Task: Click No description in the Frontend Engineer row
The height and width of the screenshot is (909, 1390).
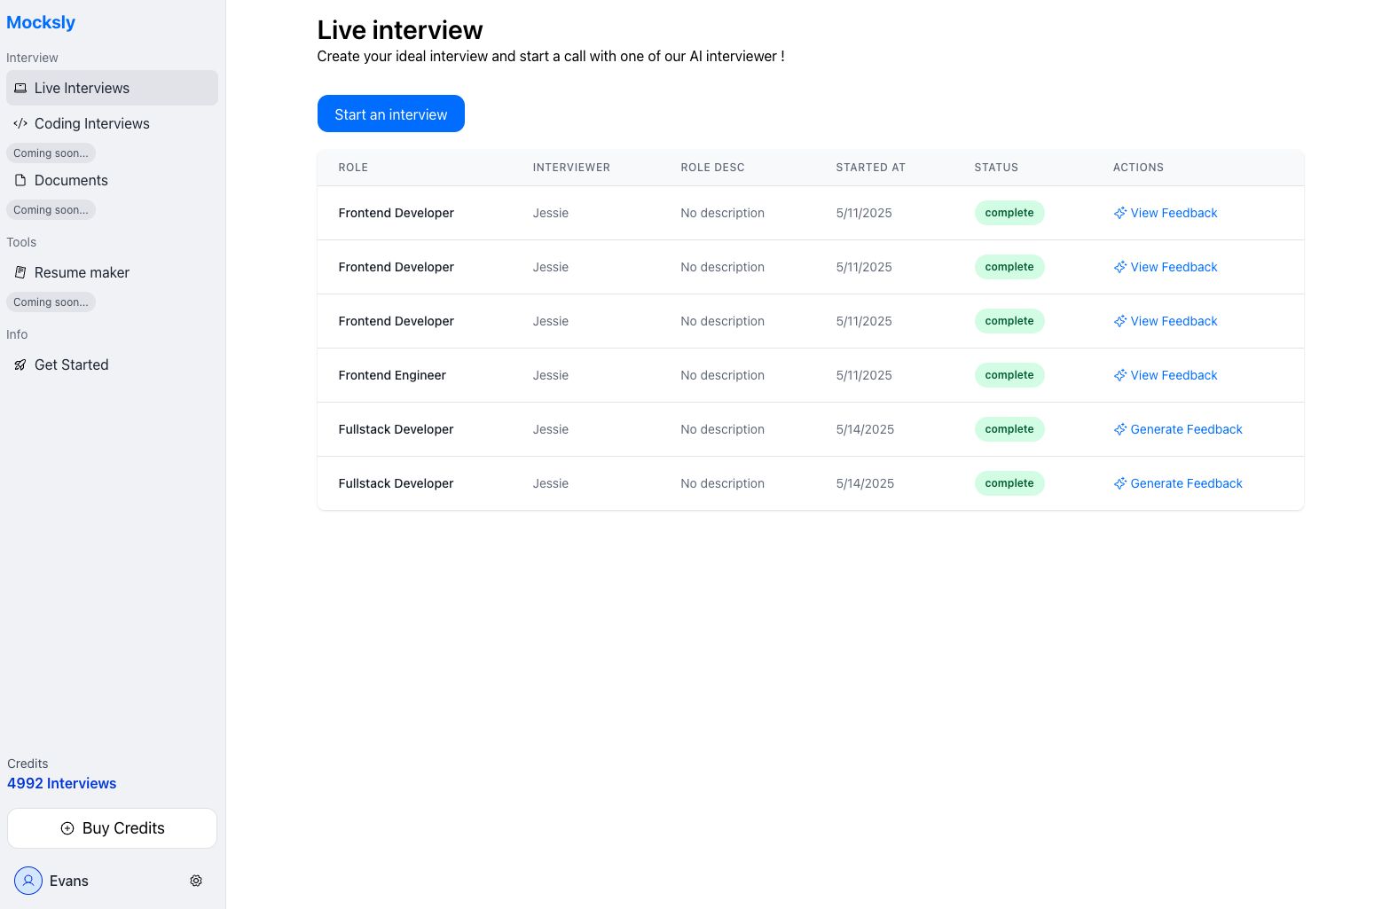Action: pos(723,375)
